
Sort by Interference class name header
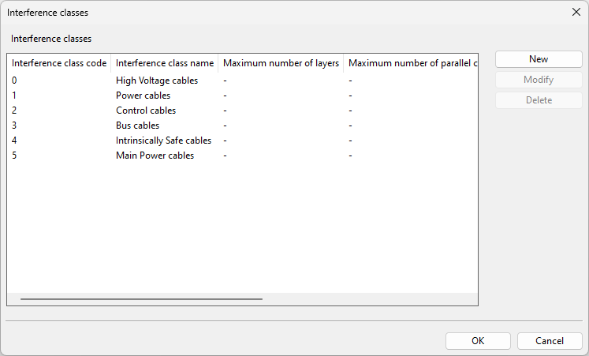tap(165, 63)
